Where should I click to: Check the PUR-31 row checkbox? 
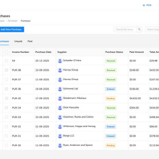coord(7,136)
